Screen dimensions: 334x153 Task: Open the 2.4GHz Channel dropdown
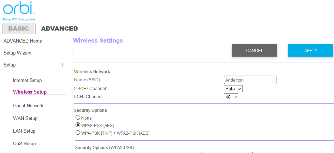coord(233,89)
